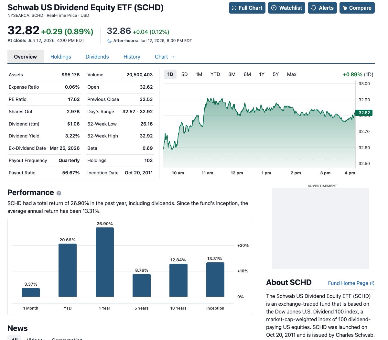Click the Performance section heading
The height and width of the screenshot is (340, 388).
click(x=31, y=192)
